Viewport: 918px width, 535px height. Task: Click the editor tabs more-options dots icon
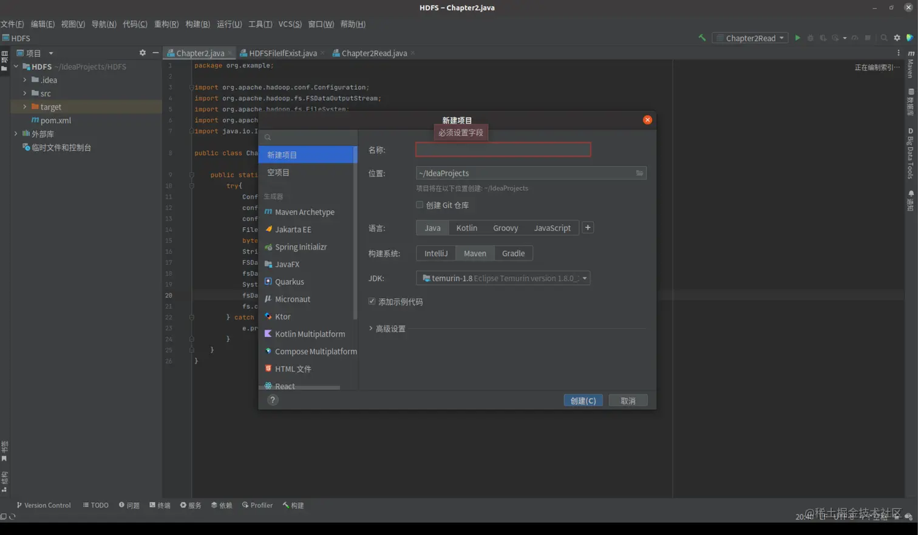pos(899,53)
